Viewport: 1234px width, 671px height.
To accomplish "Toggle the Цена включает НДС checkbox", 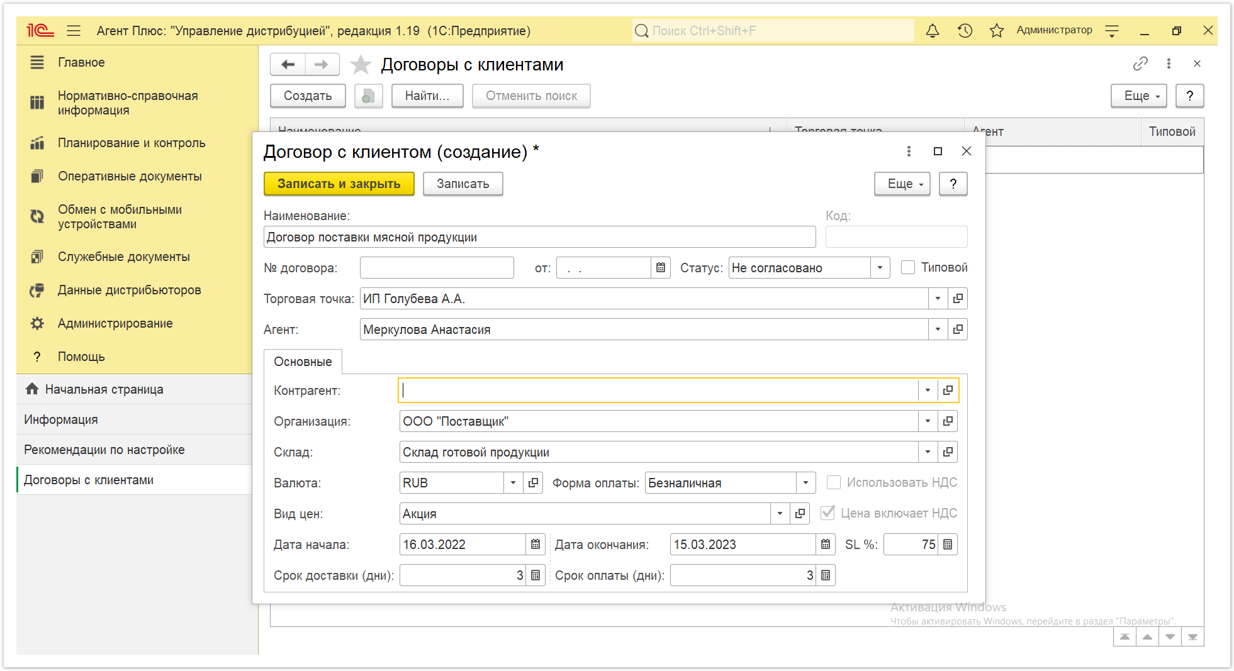I will tap(828, 513).
